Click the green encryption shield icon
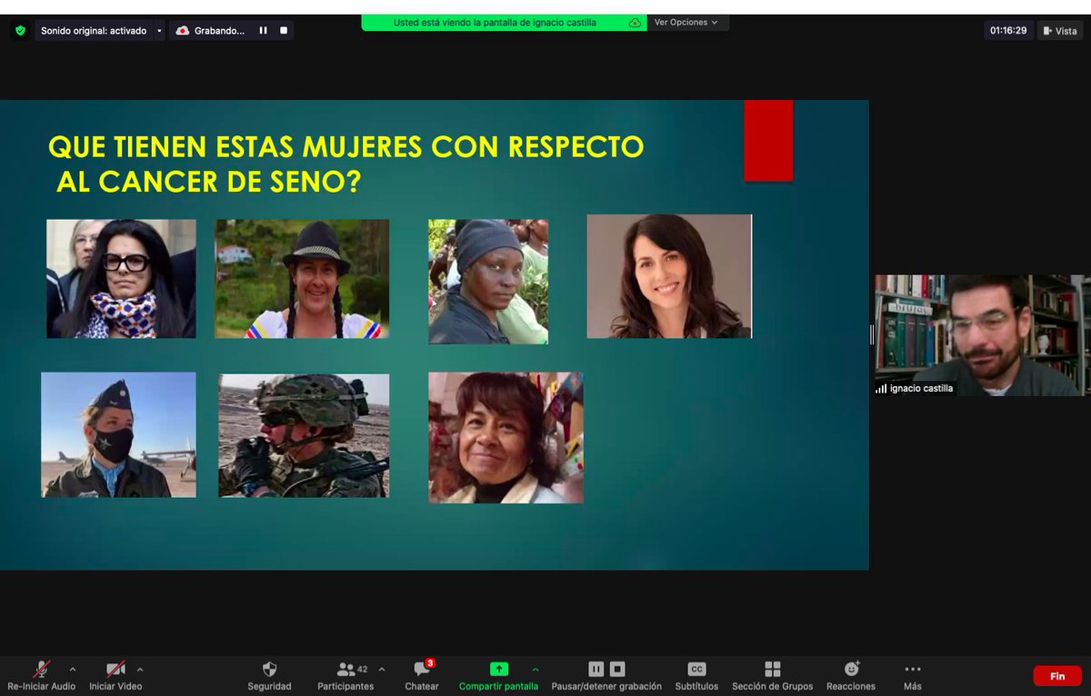 point(20,30)
